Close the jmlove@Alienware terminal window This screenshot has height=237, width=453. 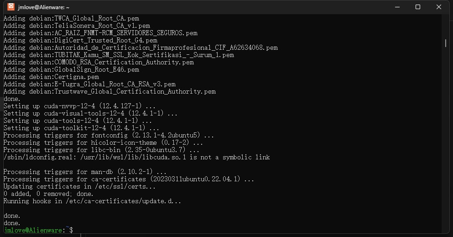(x=438, y=7)
